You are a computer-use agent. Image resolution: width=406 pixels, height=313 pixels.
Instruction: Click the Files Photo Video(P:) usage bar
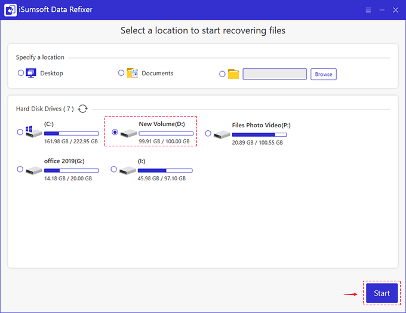(x=259, y=134)
